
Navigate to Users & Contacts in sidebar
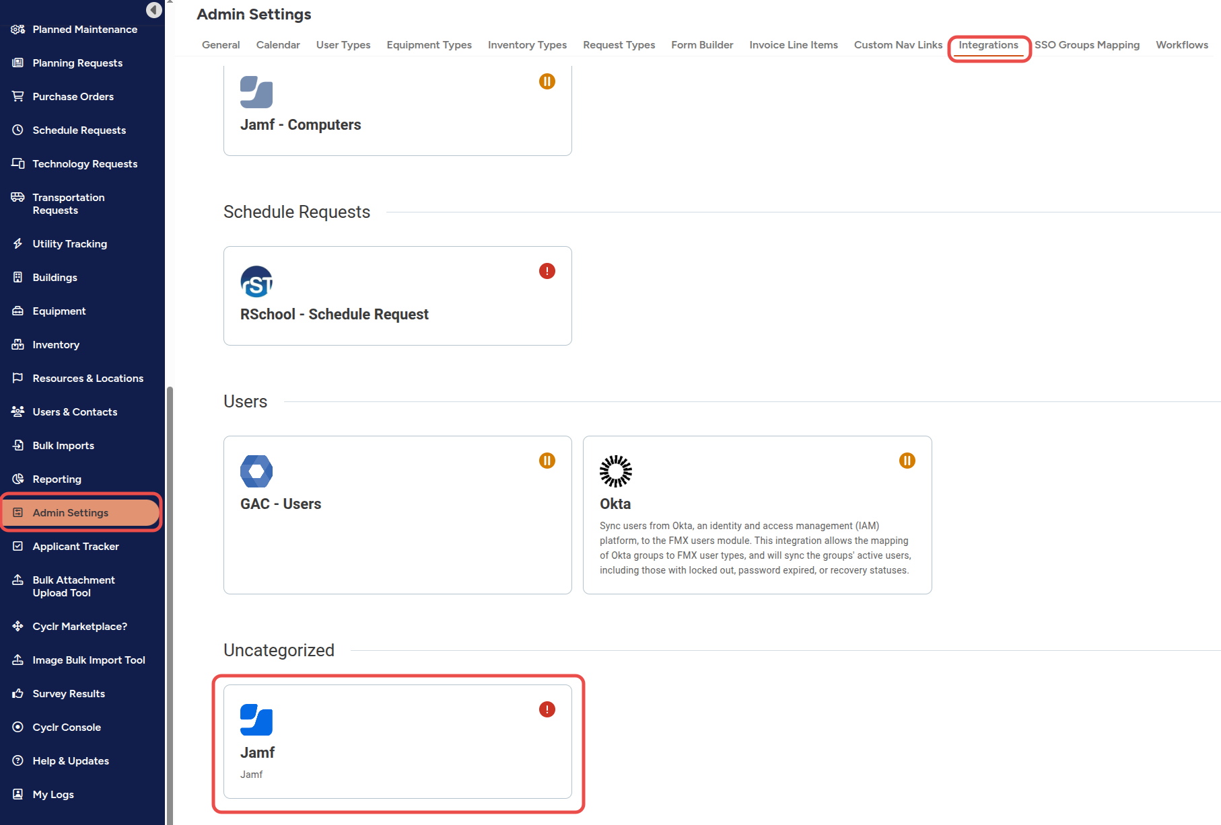pyautogui.click(x=75, y=412)
